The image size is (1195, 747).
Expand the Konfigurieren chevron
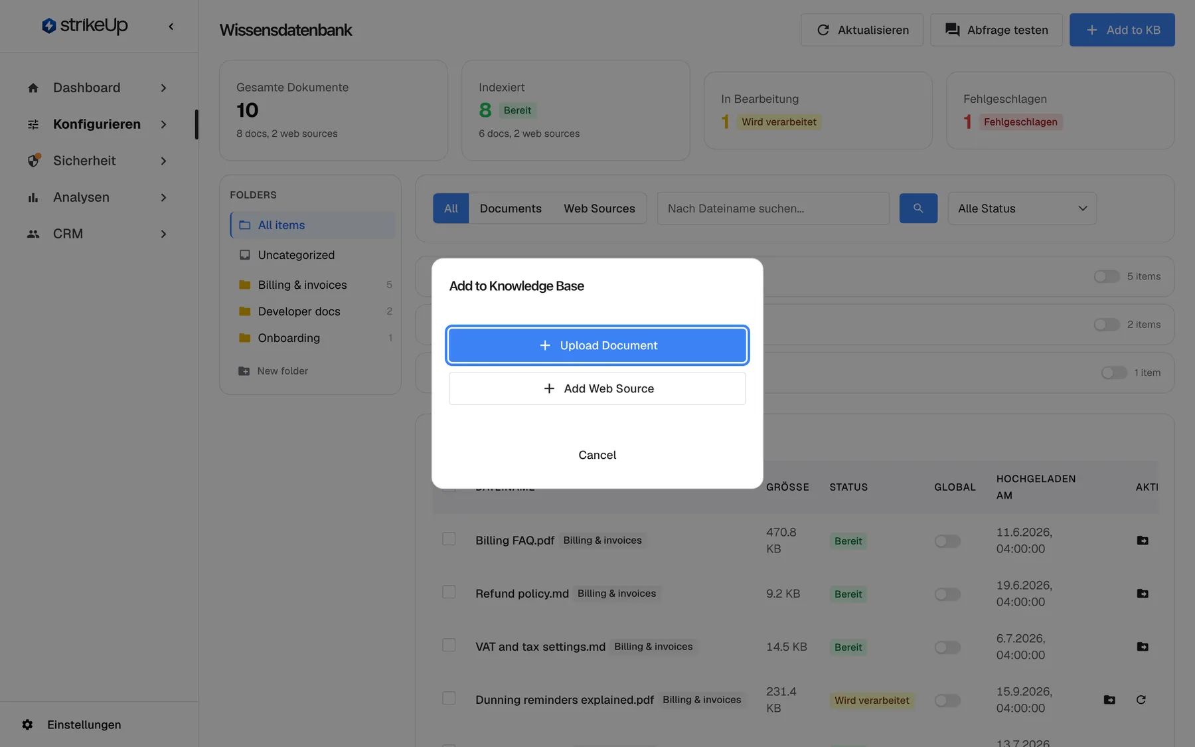click(163, 124)
